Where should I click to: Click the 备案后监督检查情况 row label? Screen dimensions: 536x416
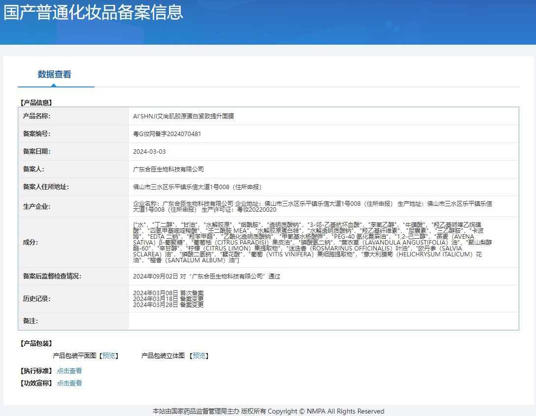pyautogui.click(x=52, y=276)
